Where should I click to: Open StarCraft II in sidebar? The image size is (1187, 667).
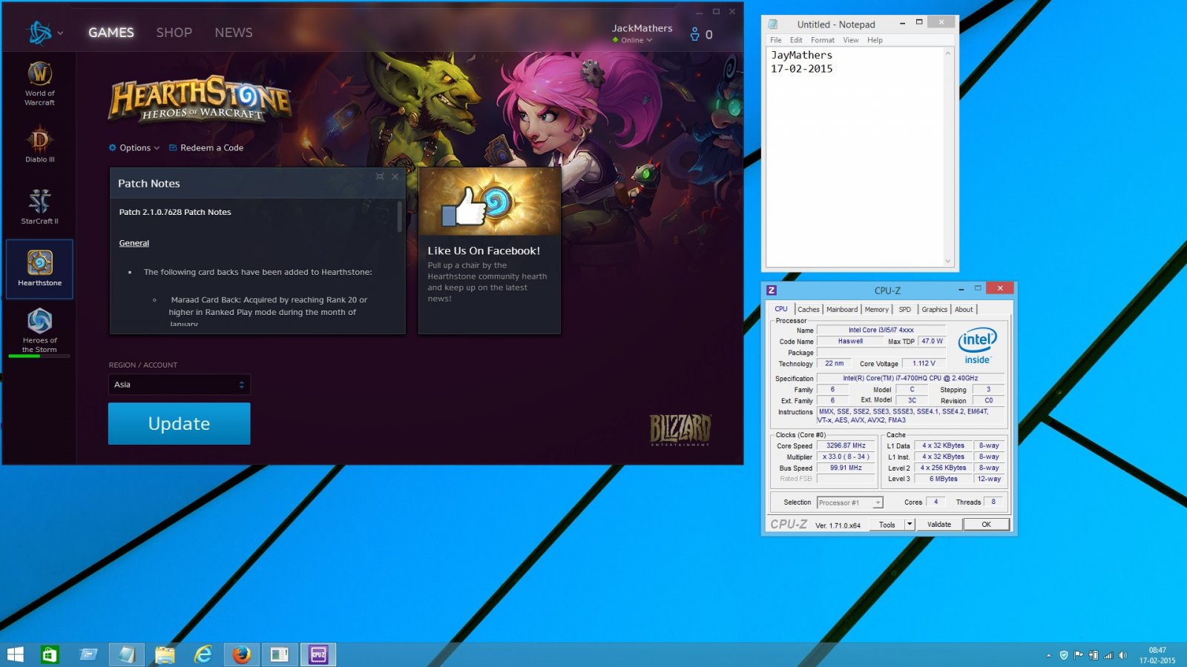pos(39,206)
